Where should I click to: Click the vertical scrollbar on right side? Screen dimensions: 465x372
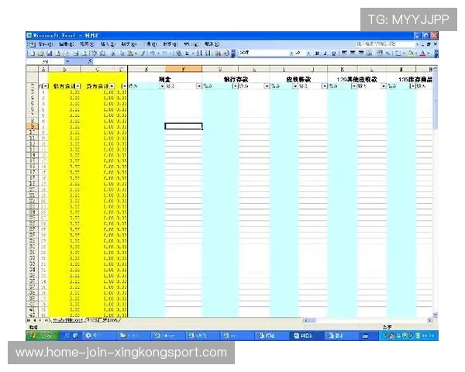coord(434,194)
